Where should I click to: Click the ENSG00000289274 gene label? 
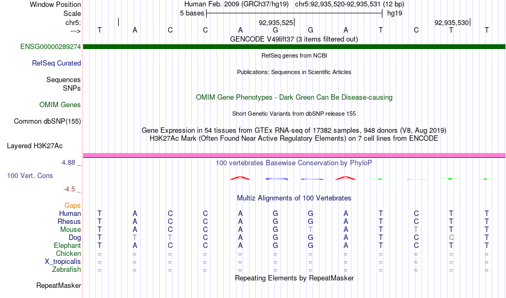coord(51,46)
